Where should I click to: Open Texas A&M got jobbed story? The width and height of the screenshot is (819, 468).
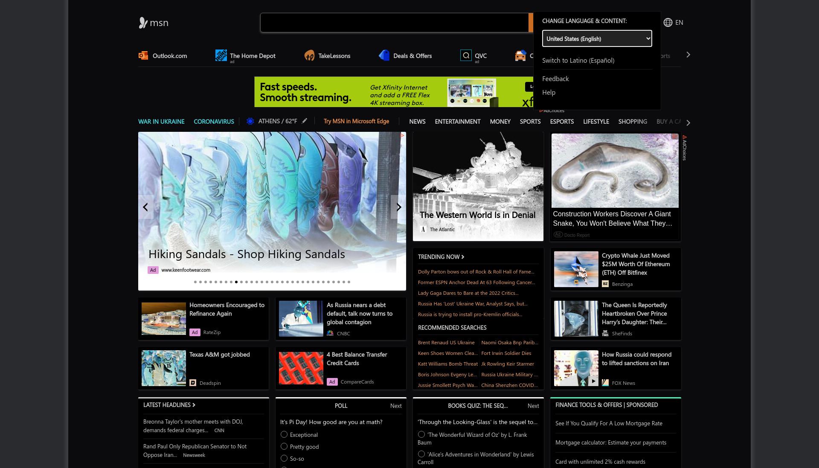point(219,355)
